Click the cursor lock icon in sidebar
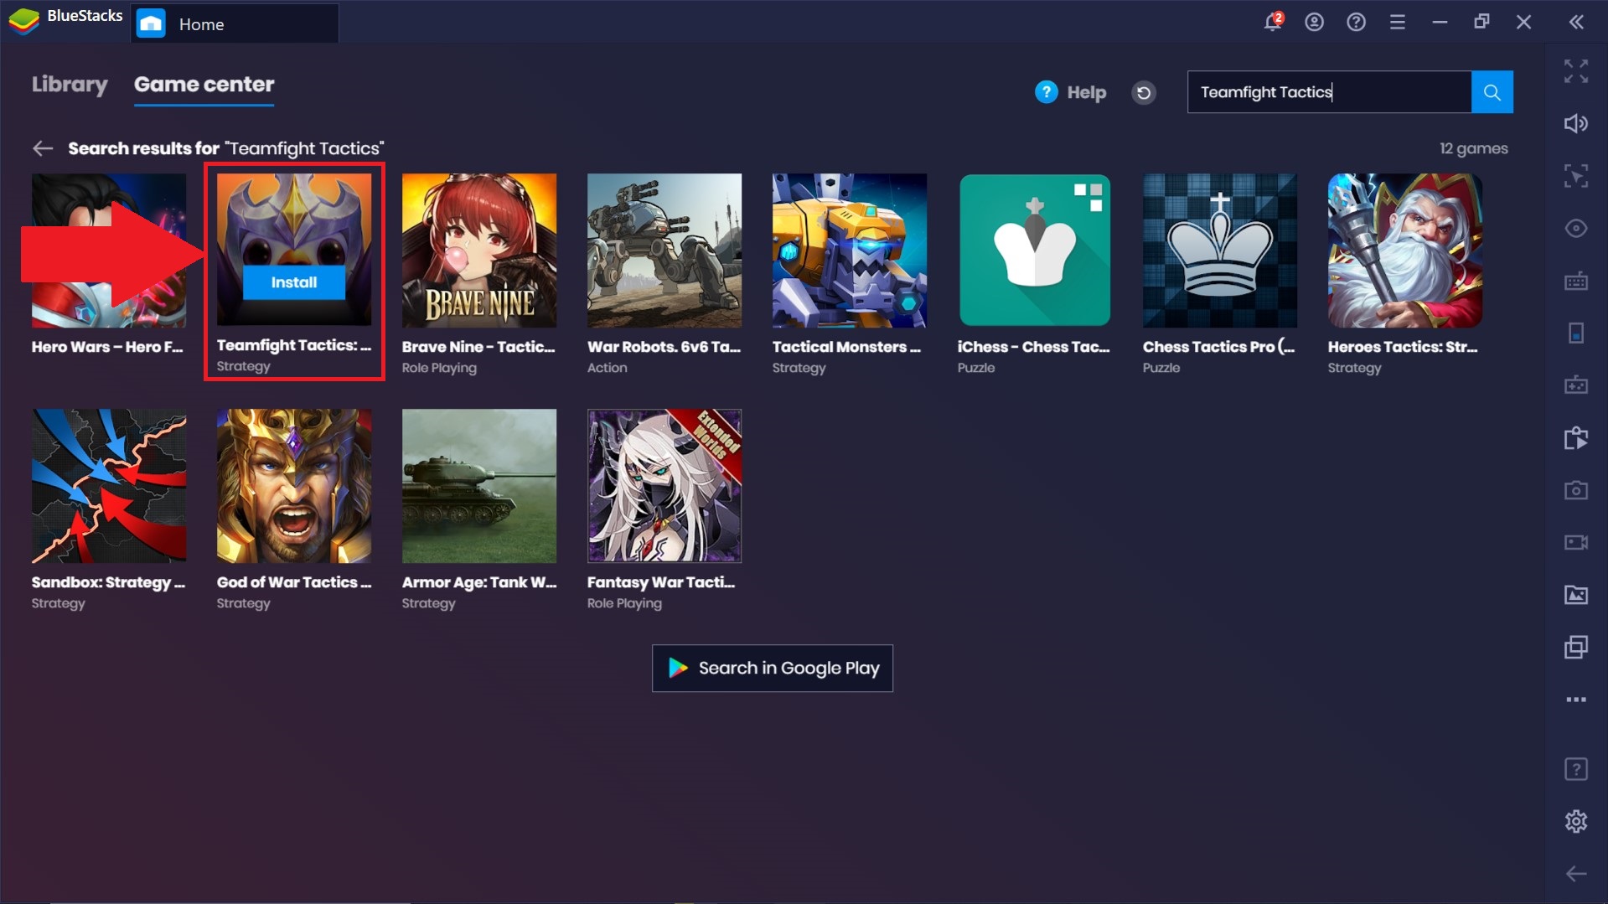Viewport: 1608px width, 904px height. [x=1576, y=176]
